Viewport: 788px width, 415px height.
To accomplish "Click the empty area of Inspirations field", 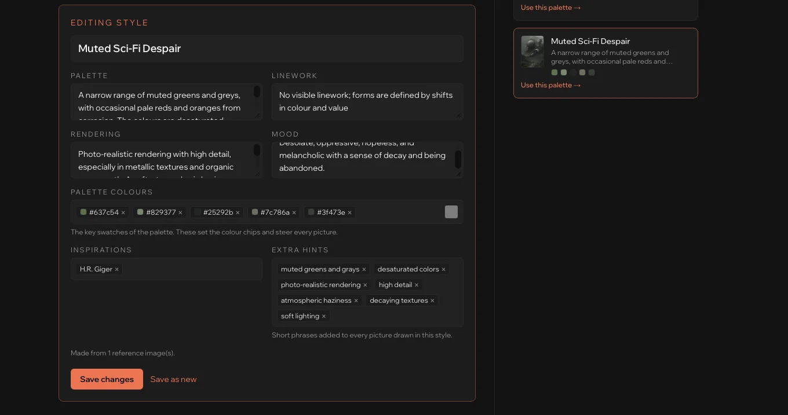I will tap(191, 269).
